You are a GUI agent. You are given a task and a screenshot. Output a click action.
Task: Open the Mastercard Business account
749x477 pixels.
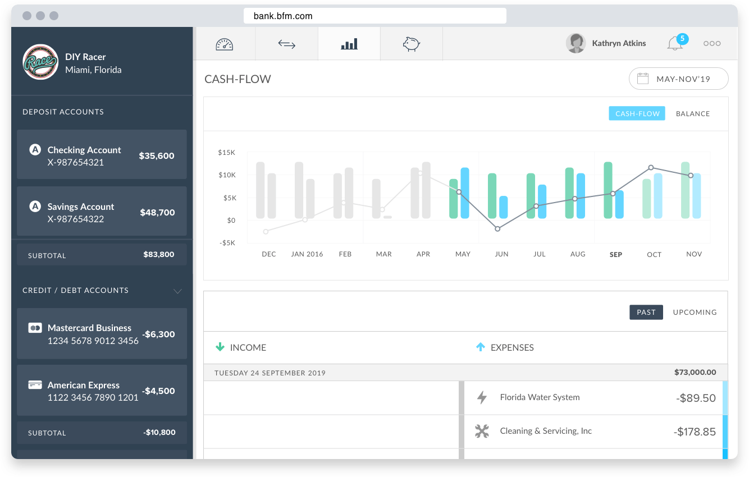click(x=102, y=333)
